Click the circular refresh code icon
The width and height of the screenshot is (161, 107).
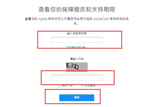(59, 86)
